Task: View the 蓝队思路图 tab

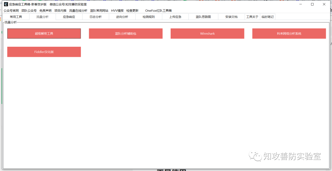Action: click(203, 17)
